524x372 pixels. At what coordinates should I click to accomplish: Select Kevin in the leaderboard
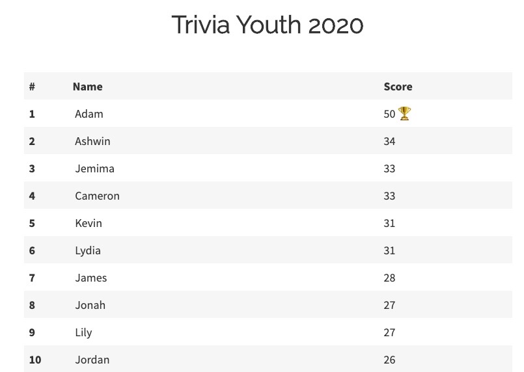pyautogui.click(x=89, y=223)
